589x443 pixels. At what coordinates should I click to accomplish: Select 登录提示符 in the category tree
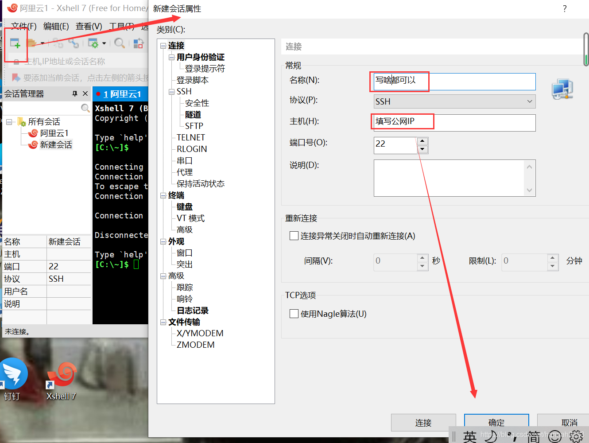(x=205, y=69)
